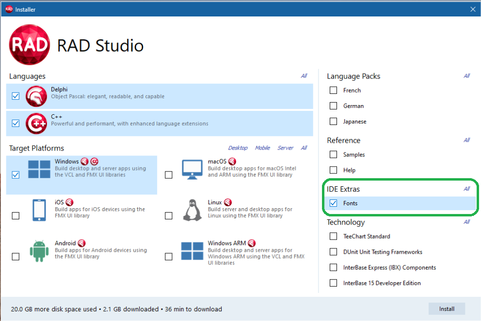Click All link beside Language Packs
This screenshot has width=481, height=321.
(466, 76)
